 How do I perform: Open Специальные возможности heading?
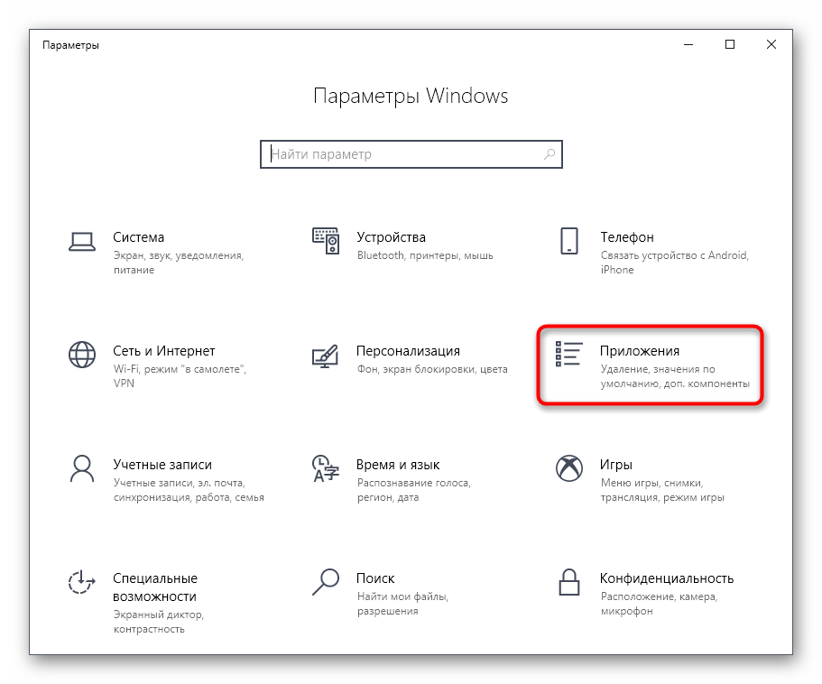coord(155,587)
